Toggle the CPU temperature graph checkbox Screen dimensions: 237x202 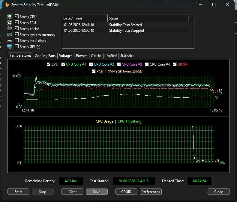pyautogui.click(x=48, y=64)
